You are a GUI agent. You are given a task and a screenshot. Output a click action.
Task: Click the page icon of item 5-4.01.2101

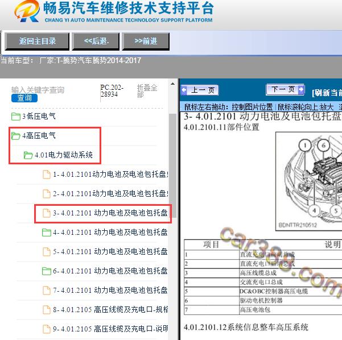click(x=47, y=252)
